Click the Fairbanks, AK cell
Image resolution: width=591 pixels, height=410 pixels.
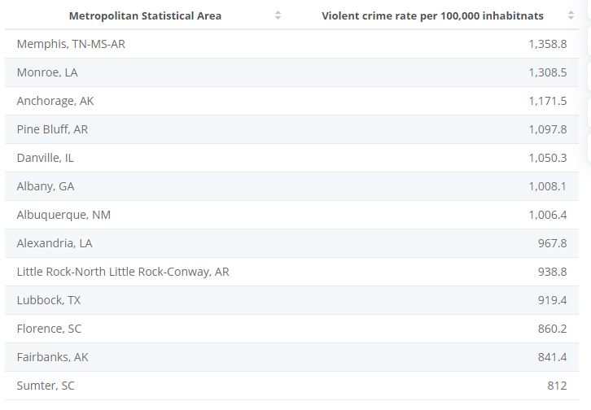(x=53, y=357)
